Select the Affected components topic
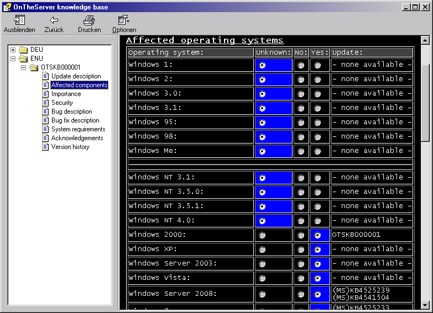 tap(79, 85)
